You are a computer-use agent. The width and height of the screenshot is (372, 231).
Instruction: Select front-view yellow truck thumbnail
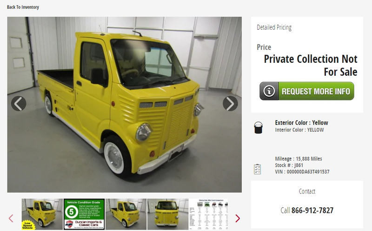click(168, 214)
